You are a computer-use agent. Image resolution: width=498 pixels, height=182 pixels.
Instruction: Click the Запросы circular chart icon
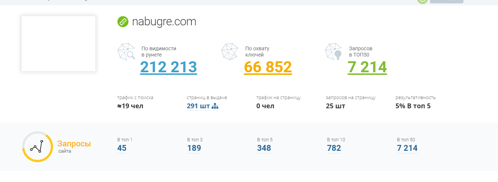pyautogui.click(x=37, y=146)
